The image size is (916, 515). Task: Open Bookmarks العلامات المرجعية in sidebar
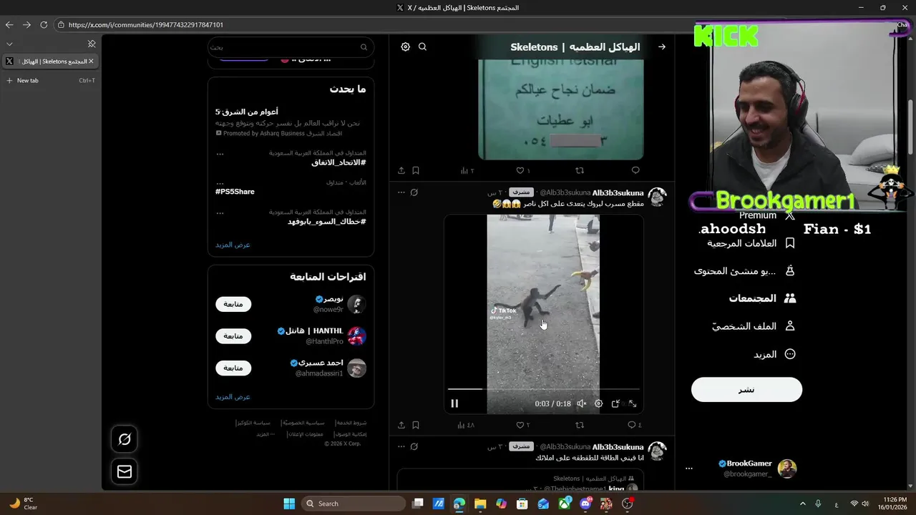[751, 243]
